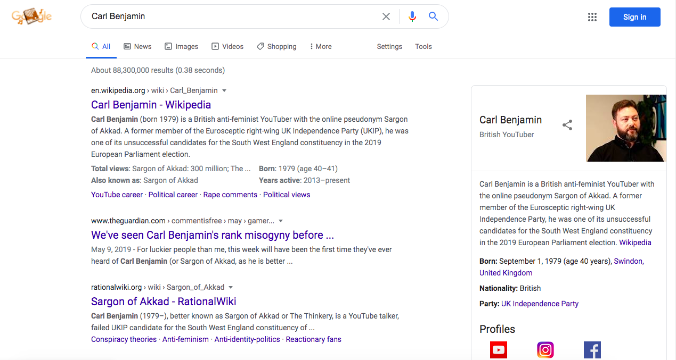Clear the search box with the X icon
Image resolution: width=676 pixels, height=360 pixels.
[386, 16]
